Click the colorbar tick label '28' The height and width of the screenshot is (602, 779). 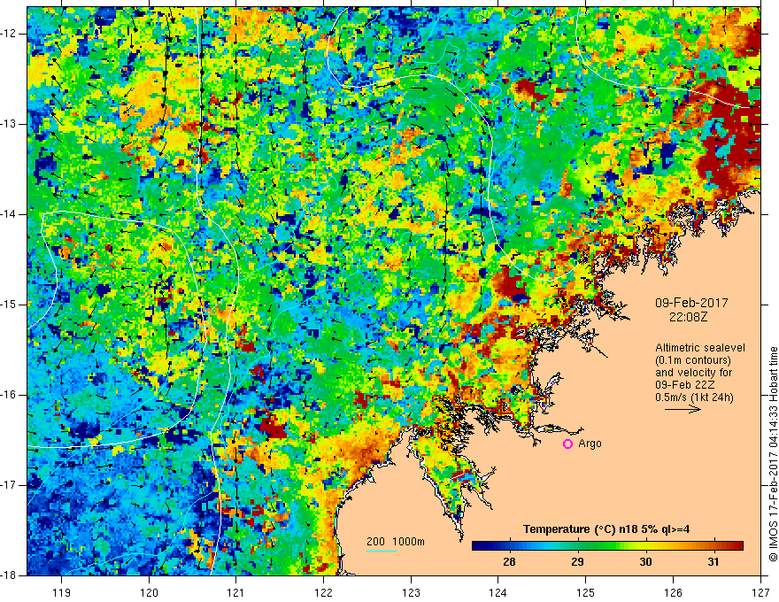[x=509, y=562]
